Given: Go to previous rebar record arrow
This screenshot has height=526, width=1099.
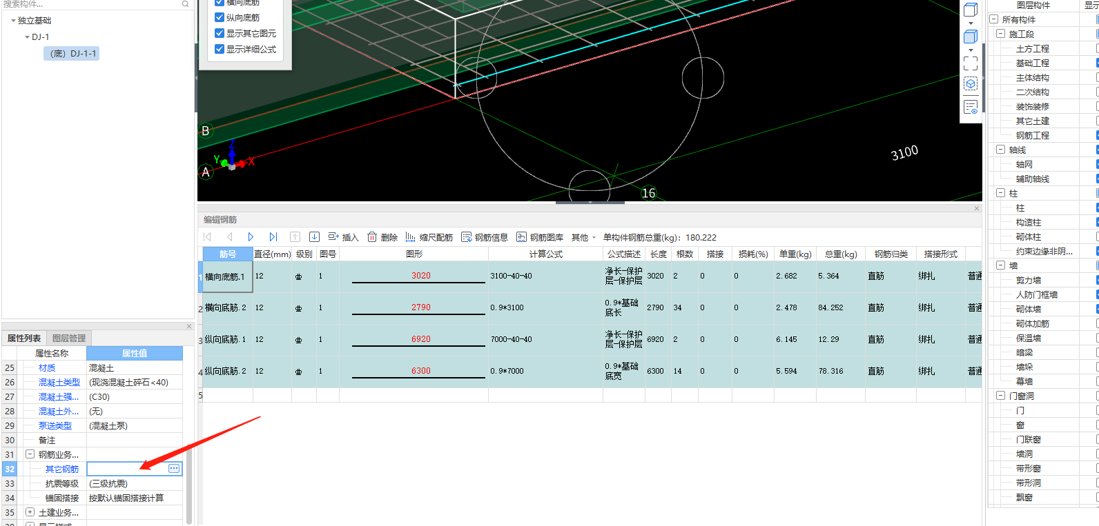Looking at the screenshot, I should pos(230,237).
